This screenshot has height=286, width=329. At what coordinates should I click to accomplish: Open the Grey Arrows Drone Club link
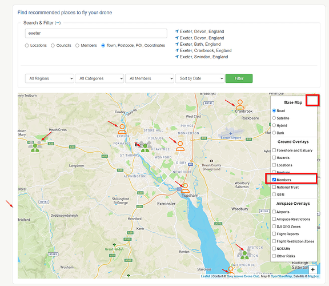pos(243,276)
